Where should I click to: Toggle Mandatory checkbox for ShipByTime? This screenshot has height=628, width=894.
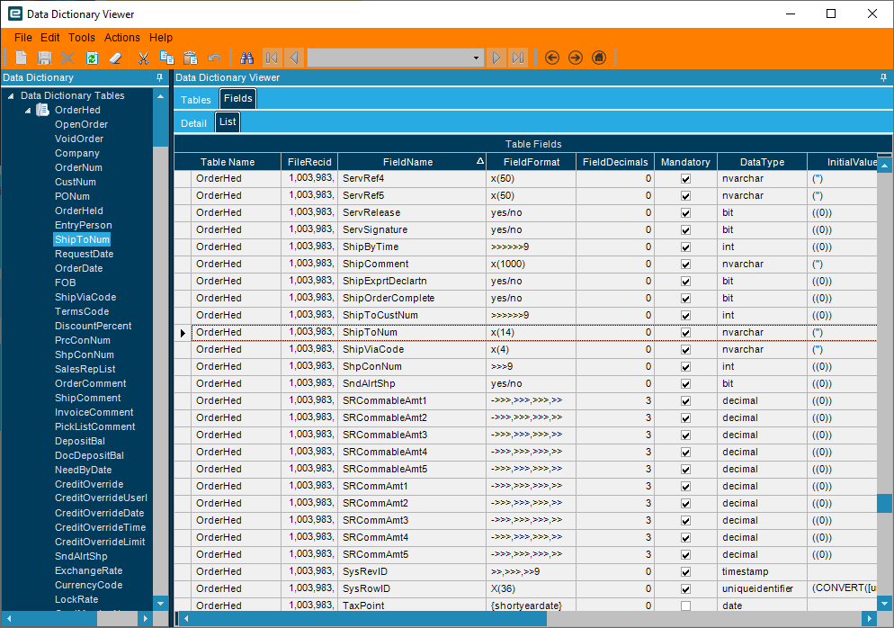(686, 247)
